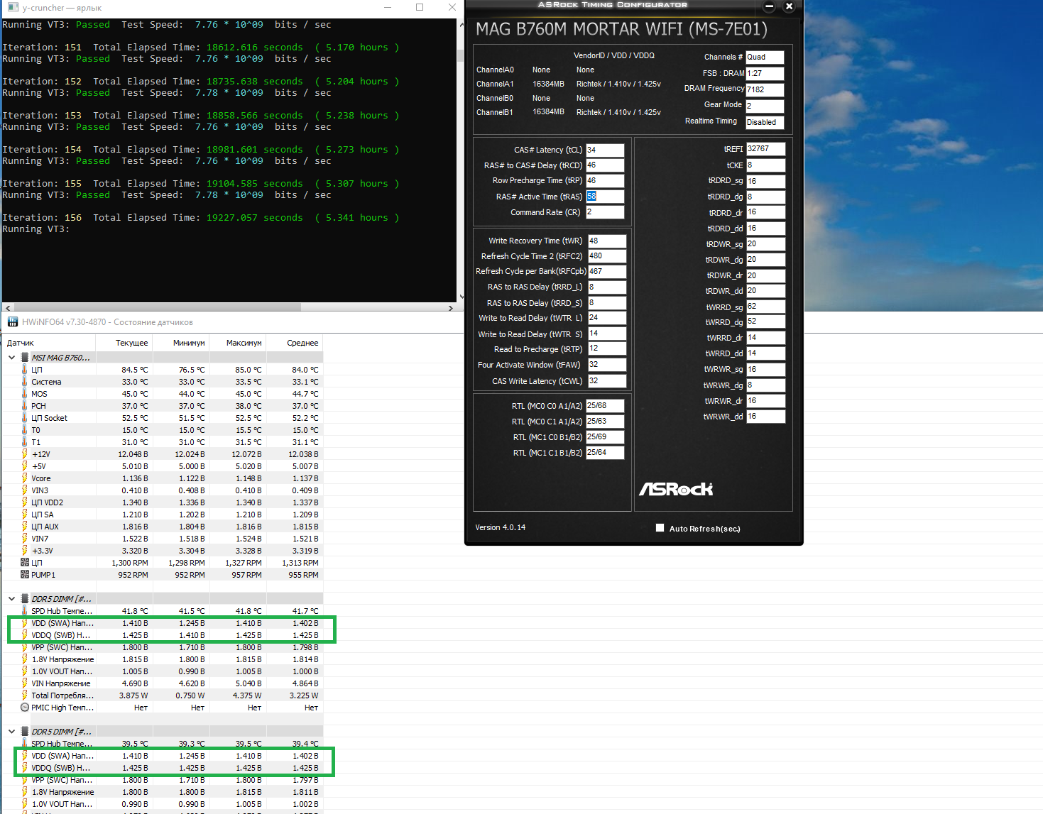This screenshot has width=1043, height=814.
Task: Click the Refresh Cycle Time 2 (tRFC2) field
Action: [x=607, y=256]
